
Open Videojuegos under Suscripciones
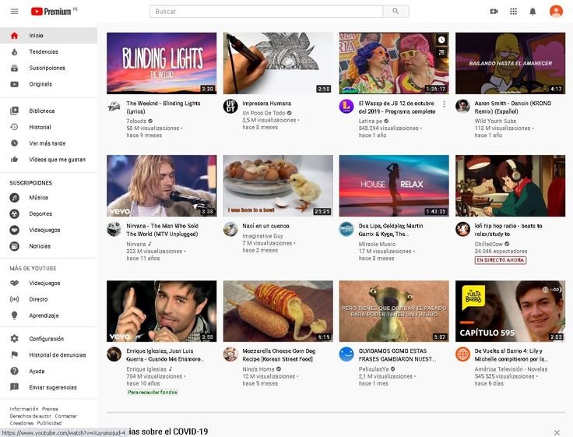click(48, 230)
